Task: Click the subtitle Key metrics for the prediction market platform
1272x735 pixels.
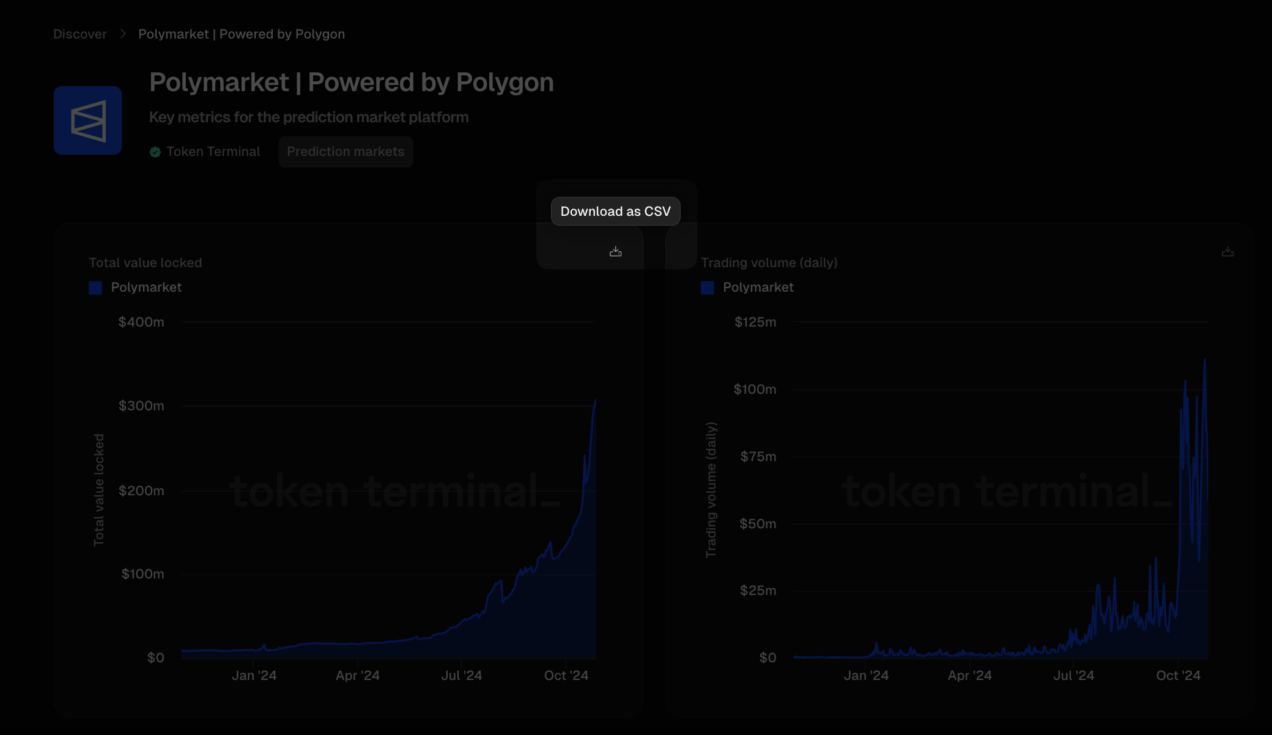Action: point(309,117)
